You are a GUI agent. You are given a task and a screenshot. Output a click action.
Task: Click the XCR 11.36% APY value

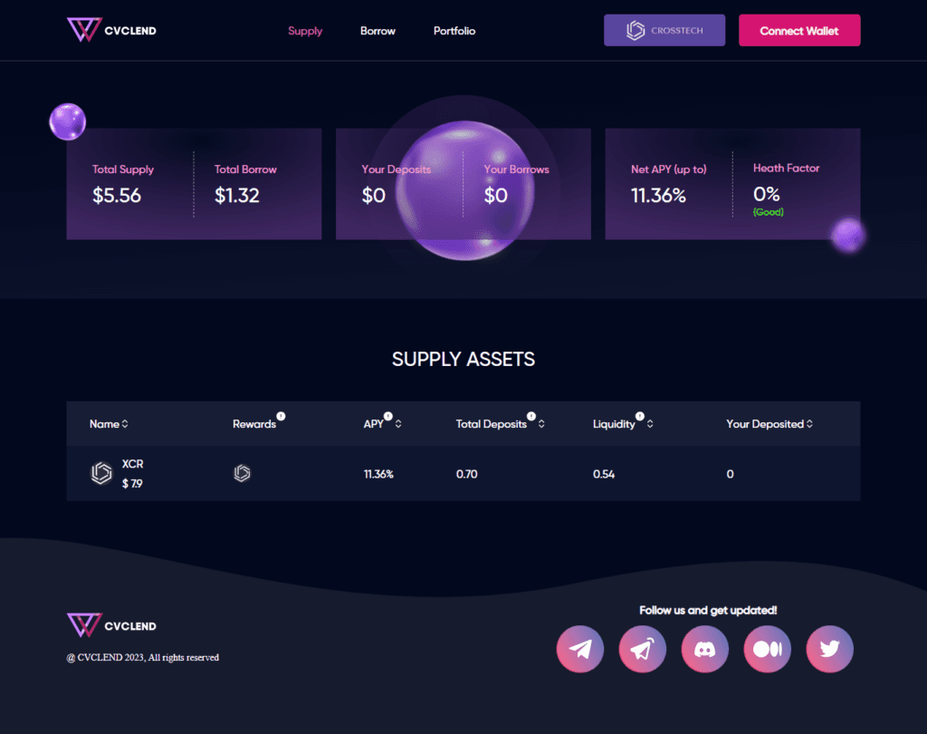click(378, 474)
